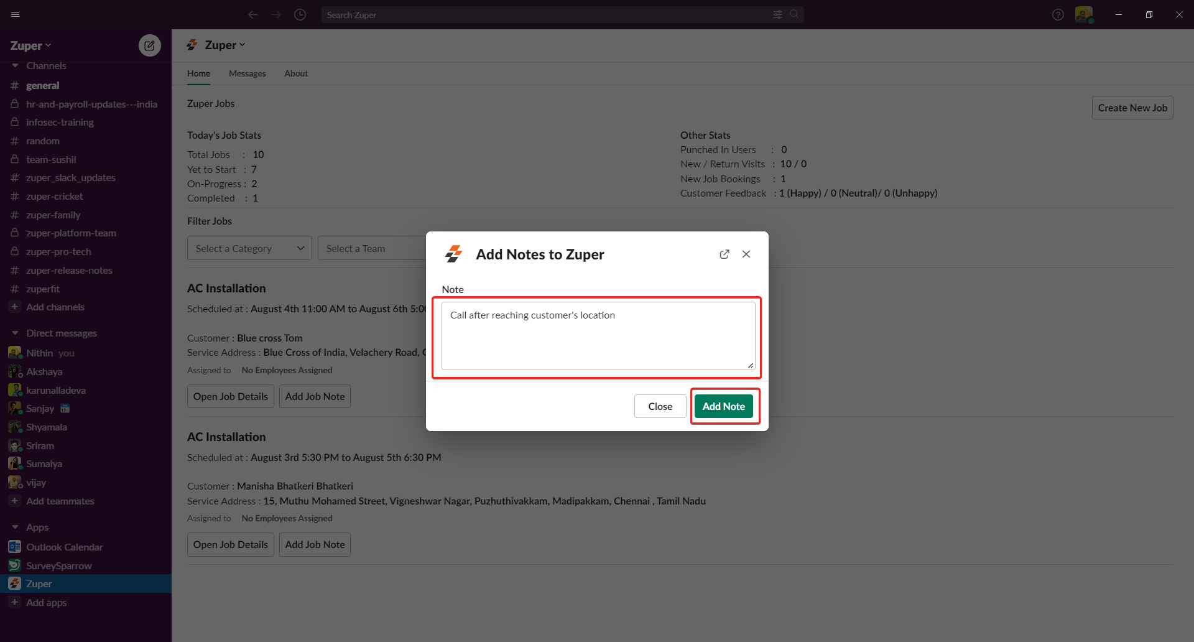The image size is (1194, 642).
Task: Open the help question mark icon
Action: (1058, 15)
